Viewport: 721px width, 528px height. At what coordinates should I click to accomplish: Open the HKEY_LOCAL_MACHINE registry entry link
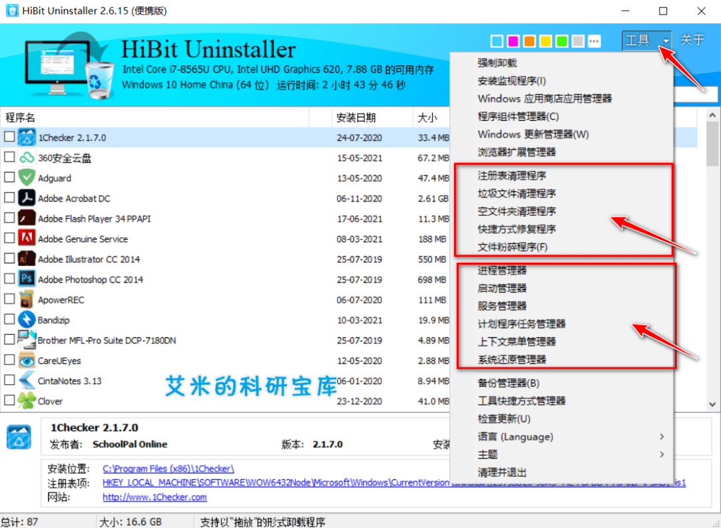(x=394, y=483)
